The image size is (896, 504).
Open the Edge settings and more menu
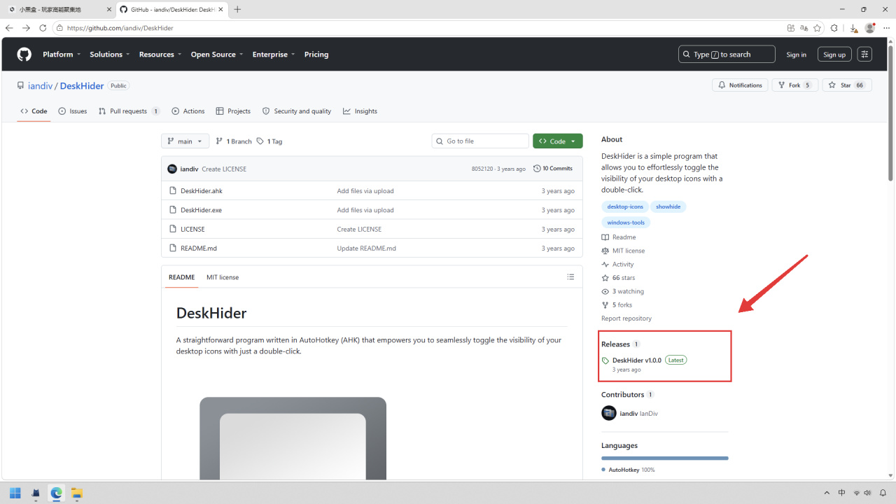click(x=886, y=28)
